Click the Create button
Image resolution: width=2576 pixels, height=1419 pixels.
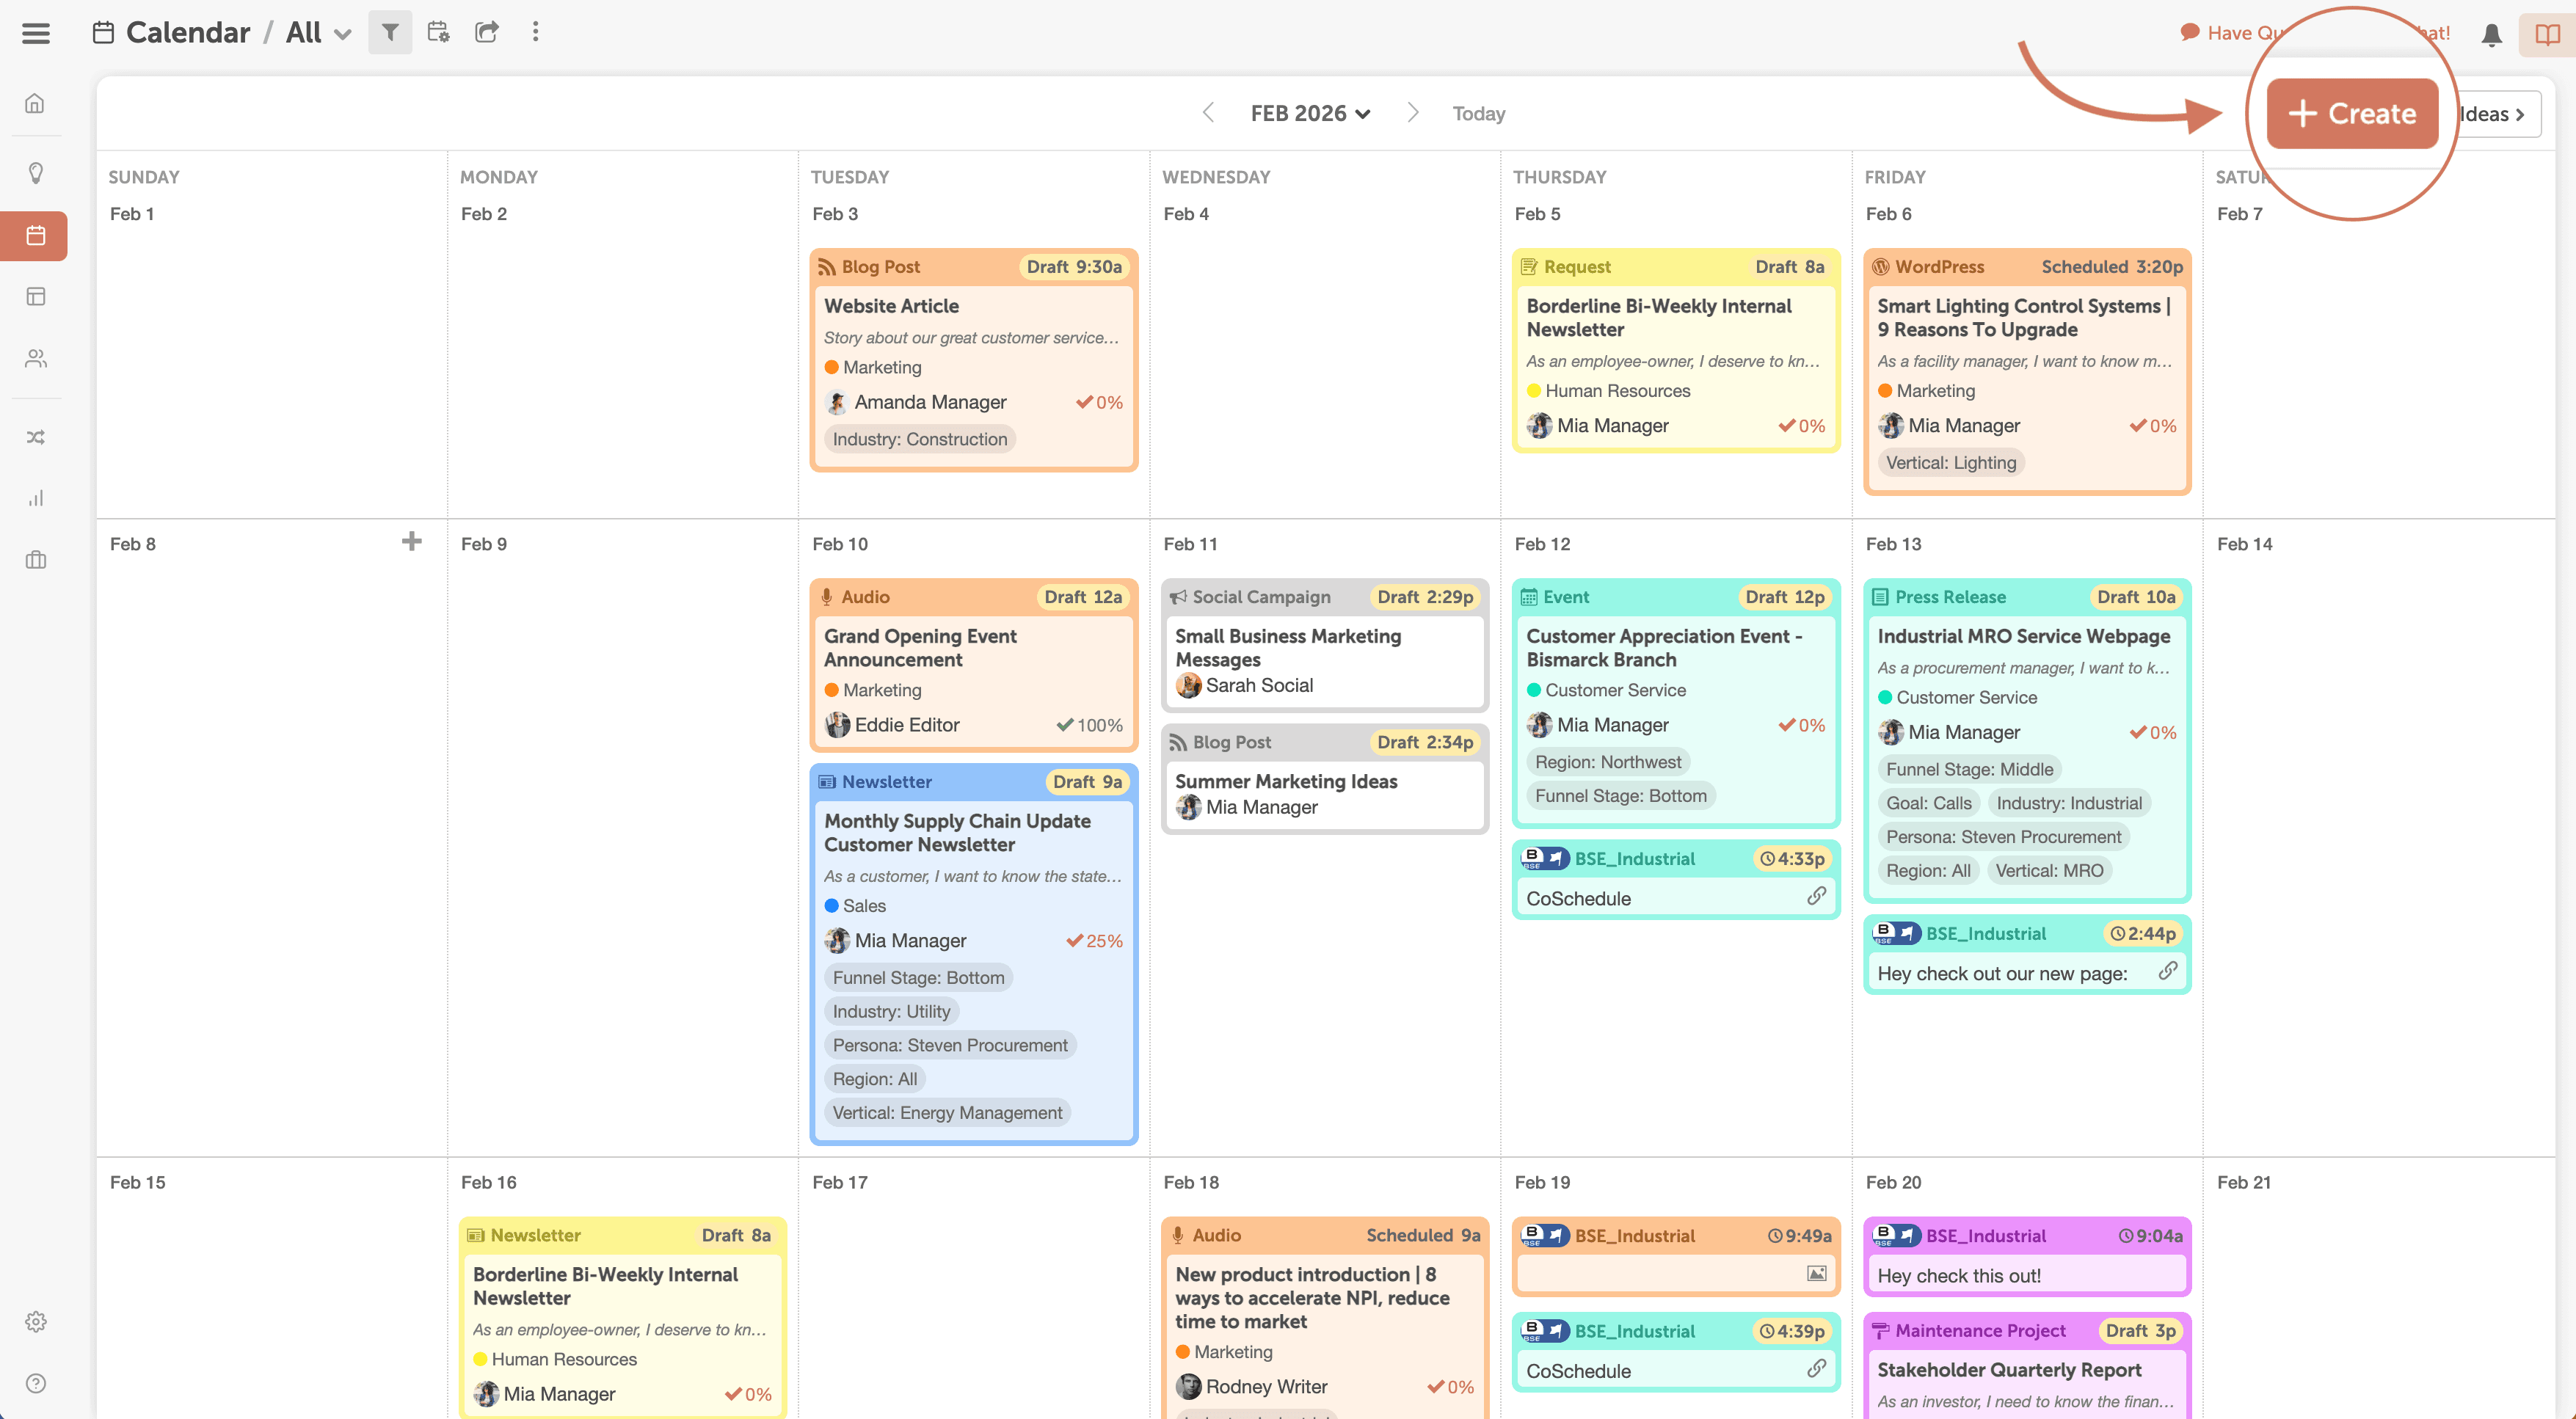(x=2352, y=113)
